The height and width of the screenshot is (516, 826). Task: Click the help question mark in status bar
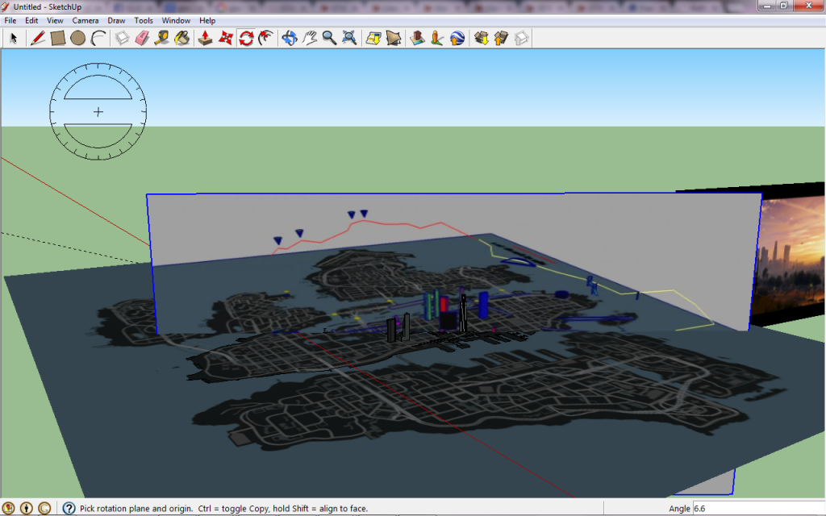pos(69,509)
